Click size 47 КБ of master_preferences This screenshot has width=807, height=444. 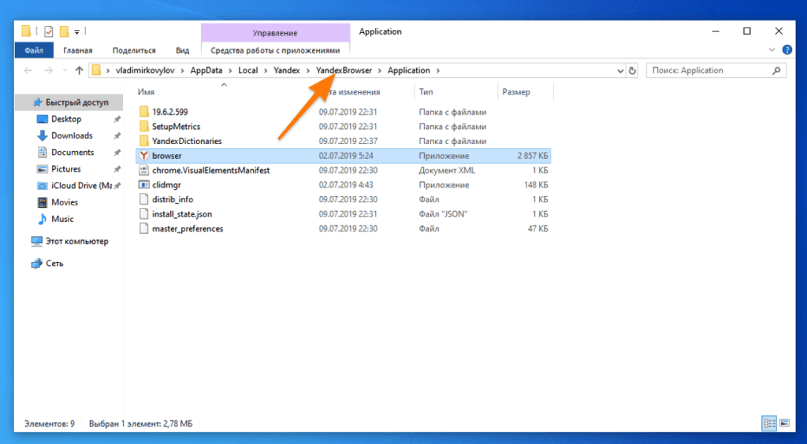[x=537, y=228]
